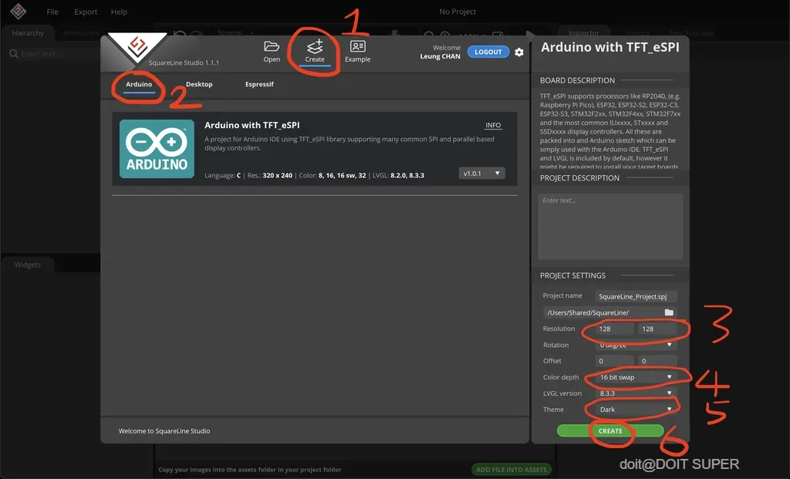Click the Arduino board thumbnail
Viewport: 790px width, 479px height.
coord(157,149)
